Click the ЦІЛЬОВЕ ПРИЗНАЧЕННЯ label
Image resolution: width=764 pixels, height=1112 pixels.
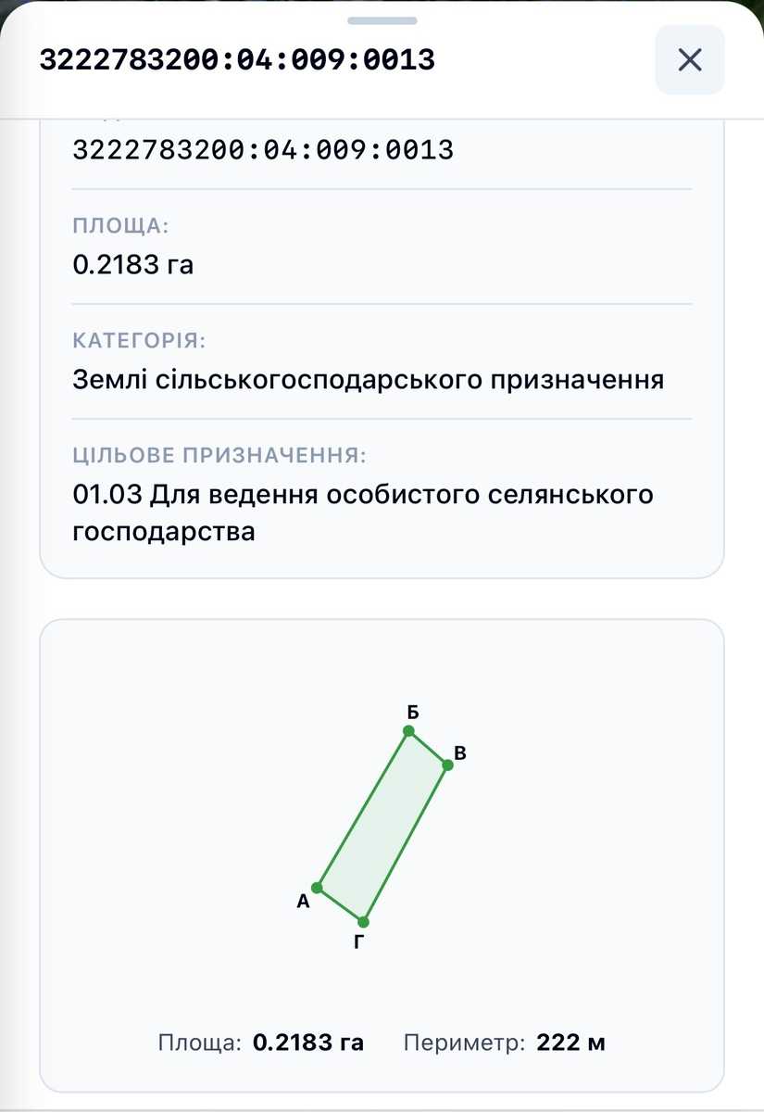[x=219, y=456]
